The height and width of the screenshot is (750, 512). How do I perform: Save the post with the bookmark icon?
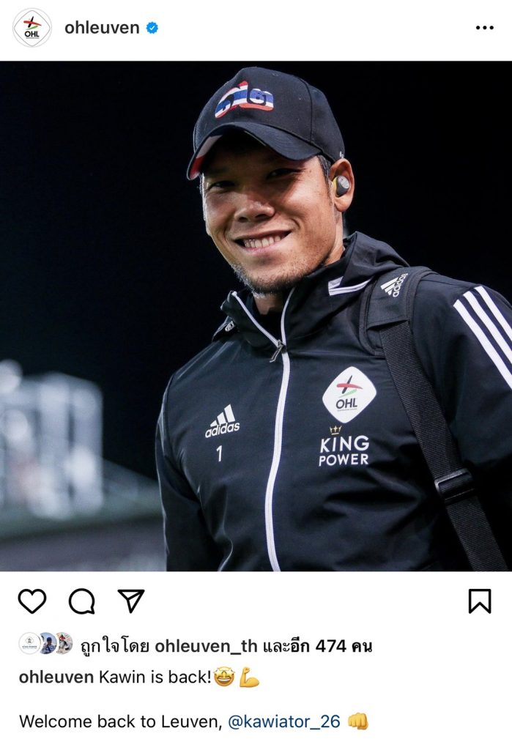(480, 601)
